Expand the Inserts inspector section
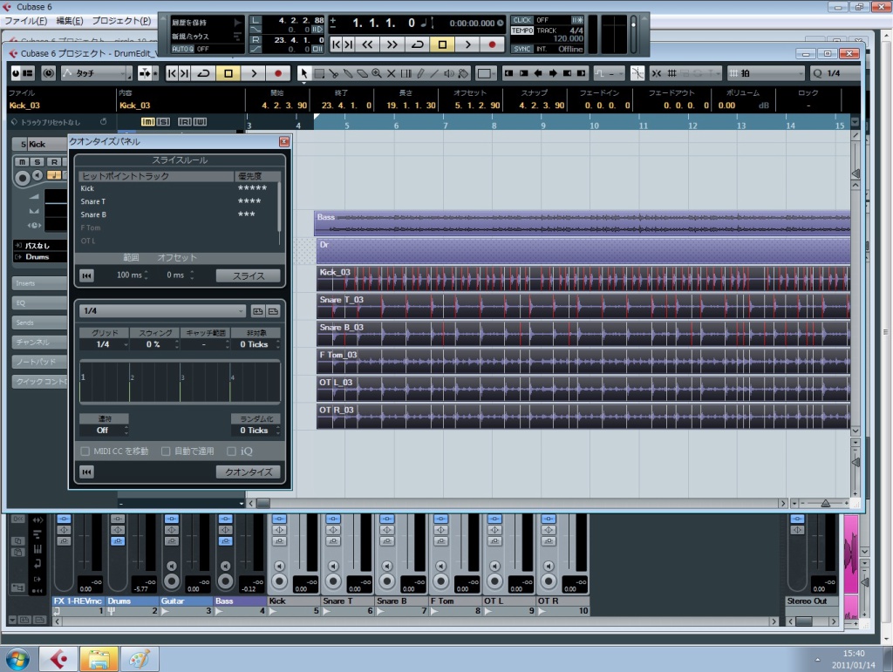 click(38, 283)
